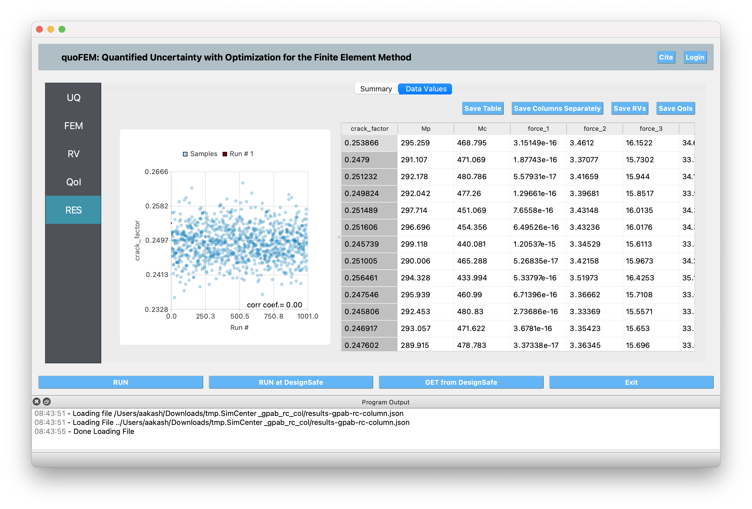Click RUN at DesignSafe
The width and height of the screenshot is (752, 509).
pyautogui.click(x=290, y=382)
